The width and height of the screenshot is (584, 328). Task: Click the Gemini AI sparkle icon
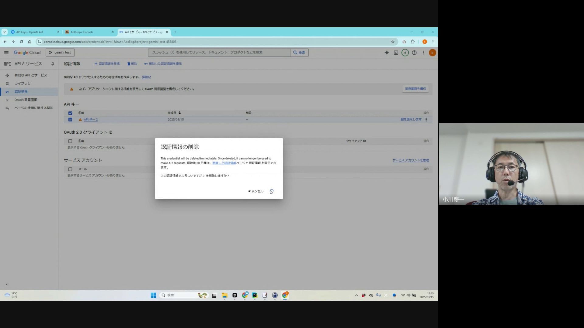pos(387,53)
